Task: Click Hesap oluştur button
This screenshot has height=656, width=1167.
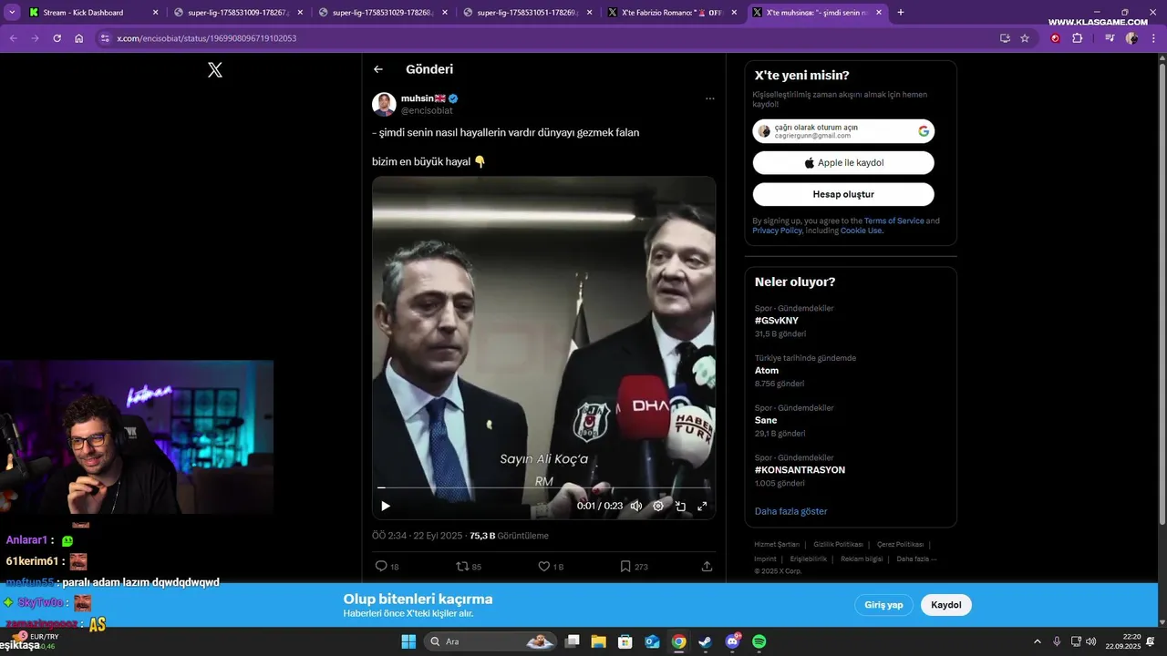Action: click(843, 194)
